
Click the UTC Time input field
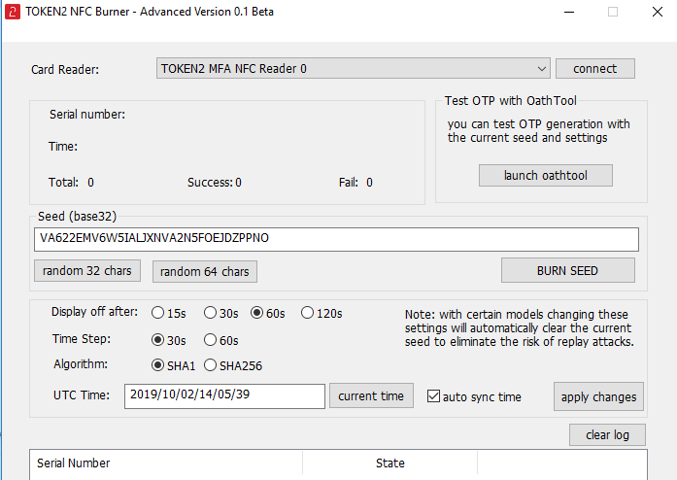(x=224, y=396)
